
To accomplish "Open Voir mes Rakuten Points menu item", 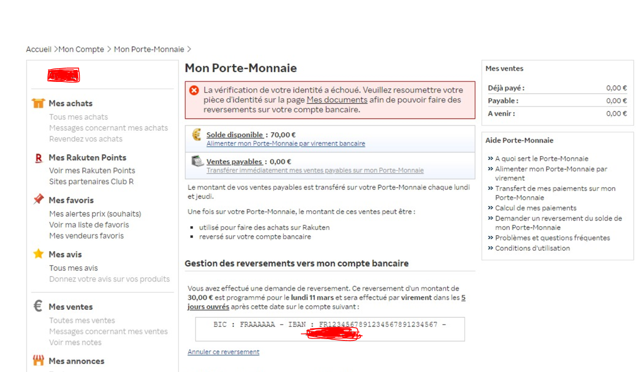I will pos(92,171).
